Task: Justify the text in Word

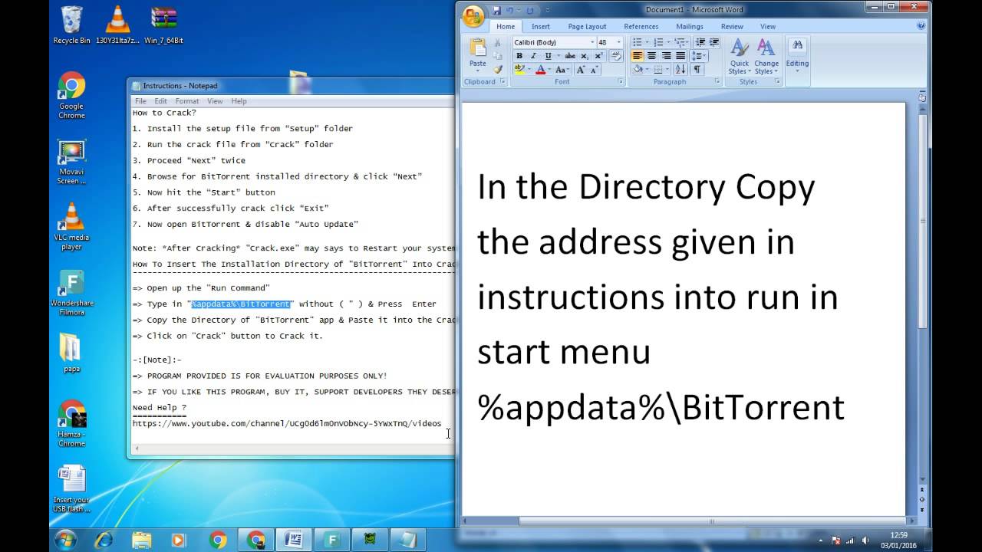Action: point(680,56)
